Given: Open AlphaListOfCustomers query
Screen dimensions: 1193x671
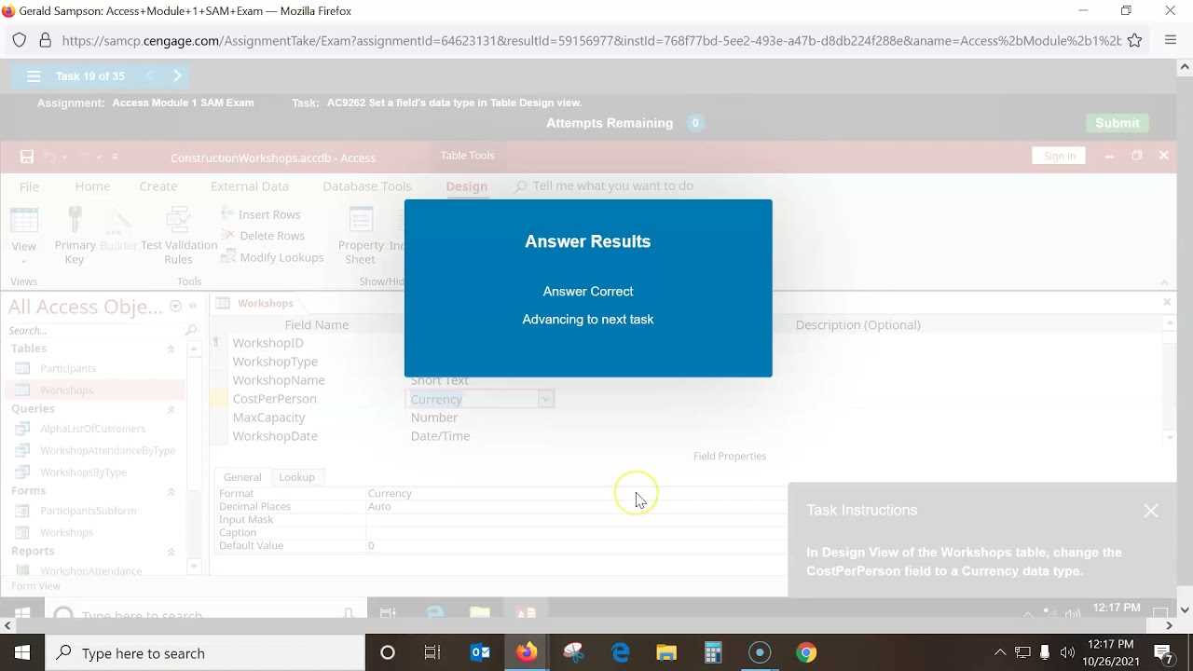Looking at the screenshot, I should (x=92, y=429).
